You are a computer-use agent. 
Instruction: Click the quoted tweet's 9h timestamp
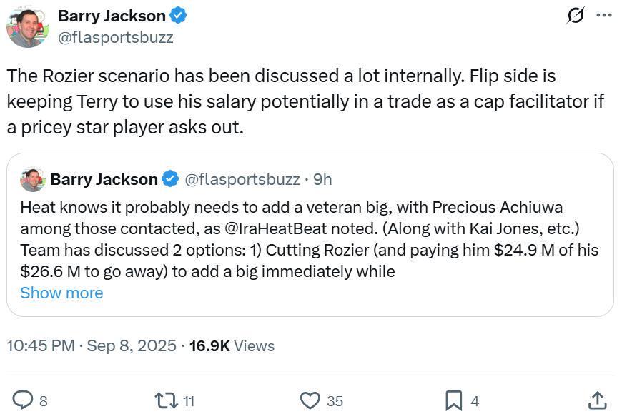point(322,179)
